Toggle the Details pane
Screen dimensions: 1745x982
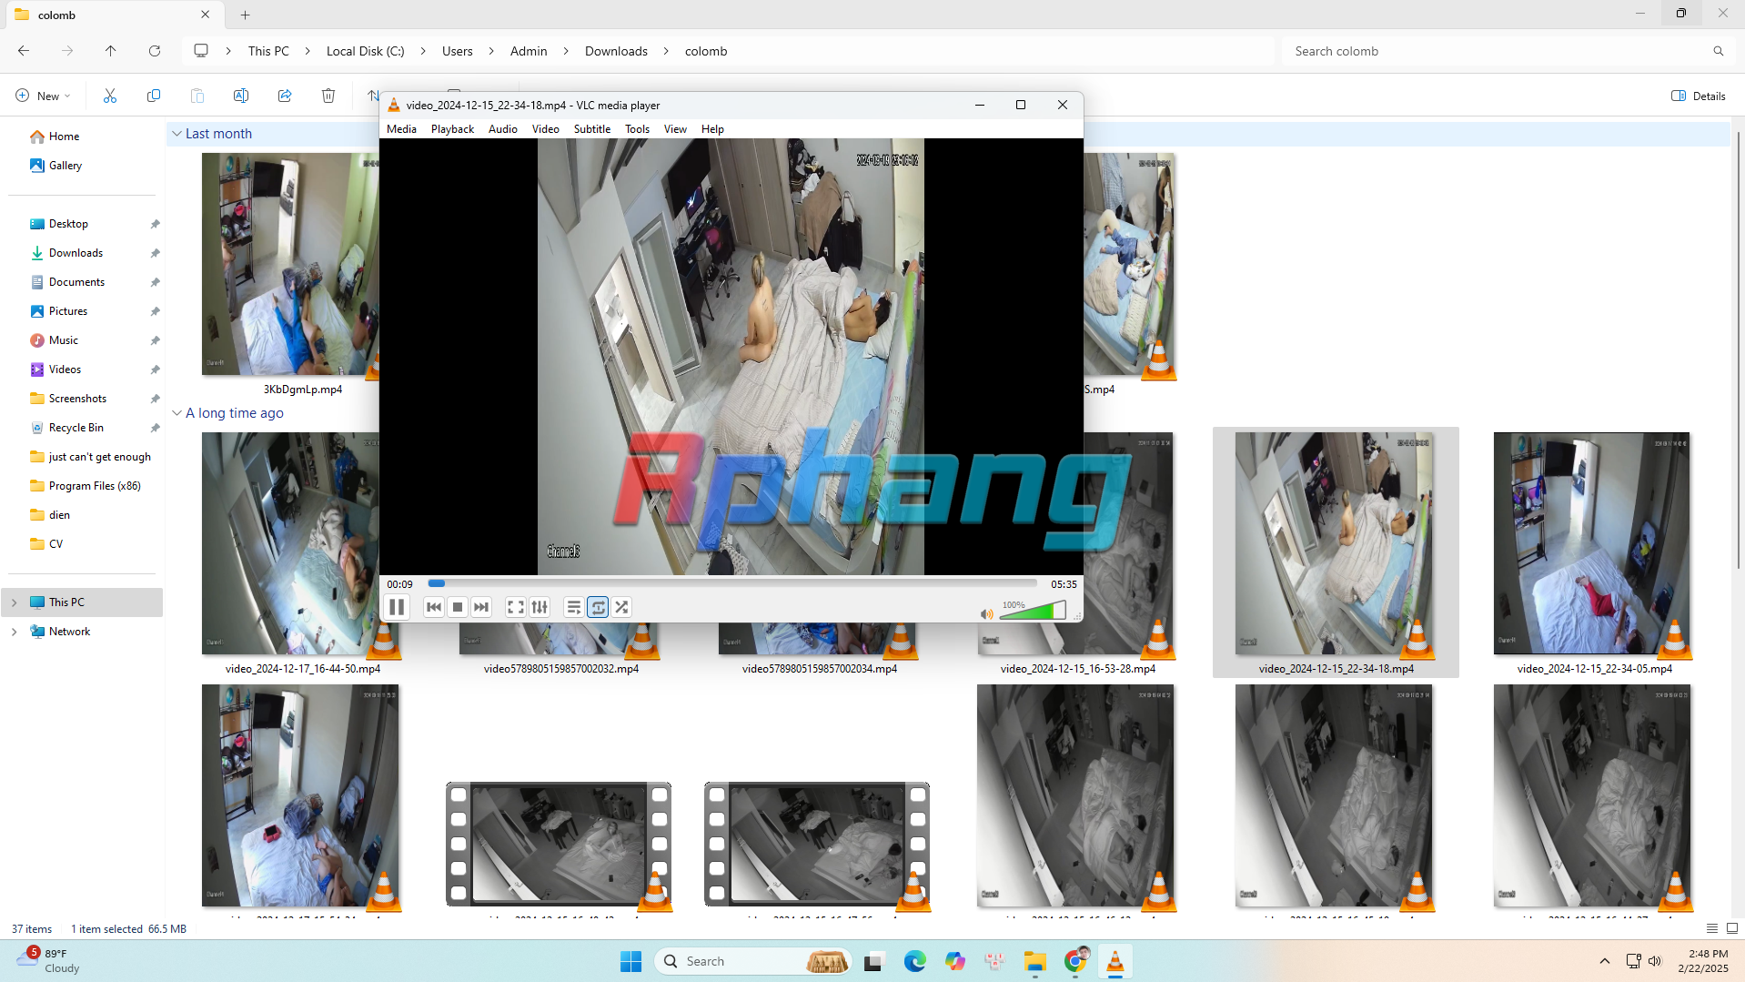coord(1698,96)
